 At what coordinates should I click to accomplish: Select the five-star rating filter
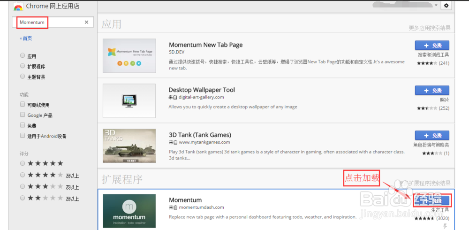pos(23,163)
